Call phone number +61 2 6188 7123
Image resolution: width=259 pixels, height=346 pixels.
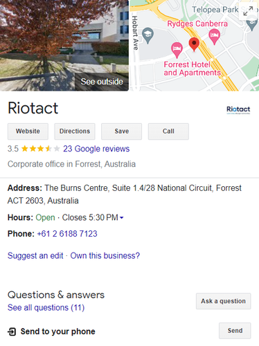coord(67,234)
